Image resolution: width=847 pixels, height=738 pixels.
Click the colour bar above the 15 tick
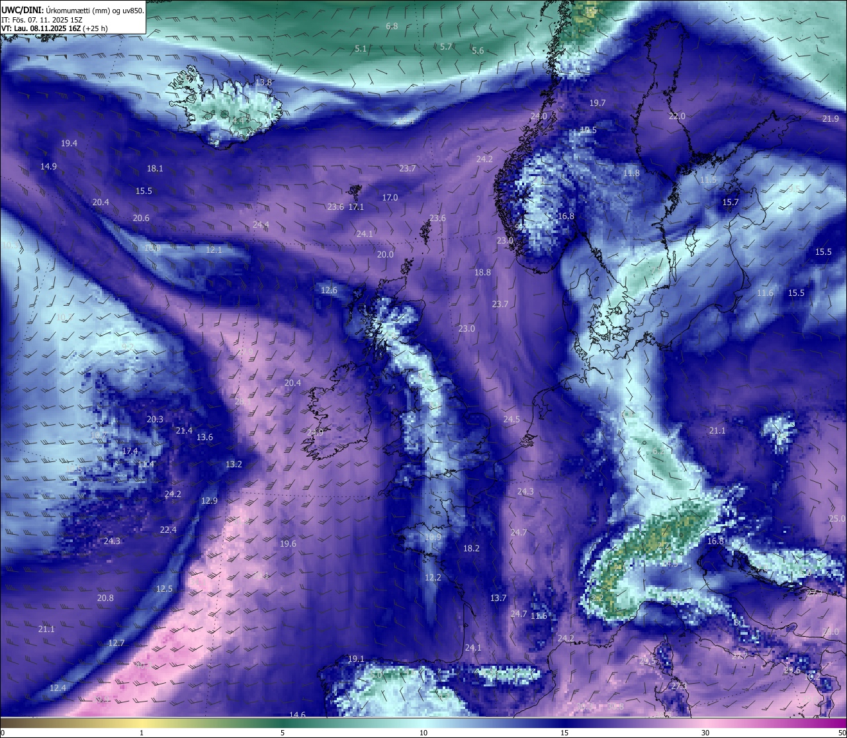coord(564,723)
